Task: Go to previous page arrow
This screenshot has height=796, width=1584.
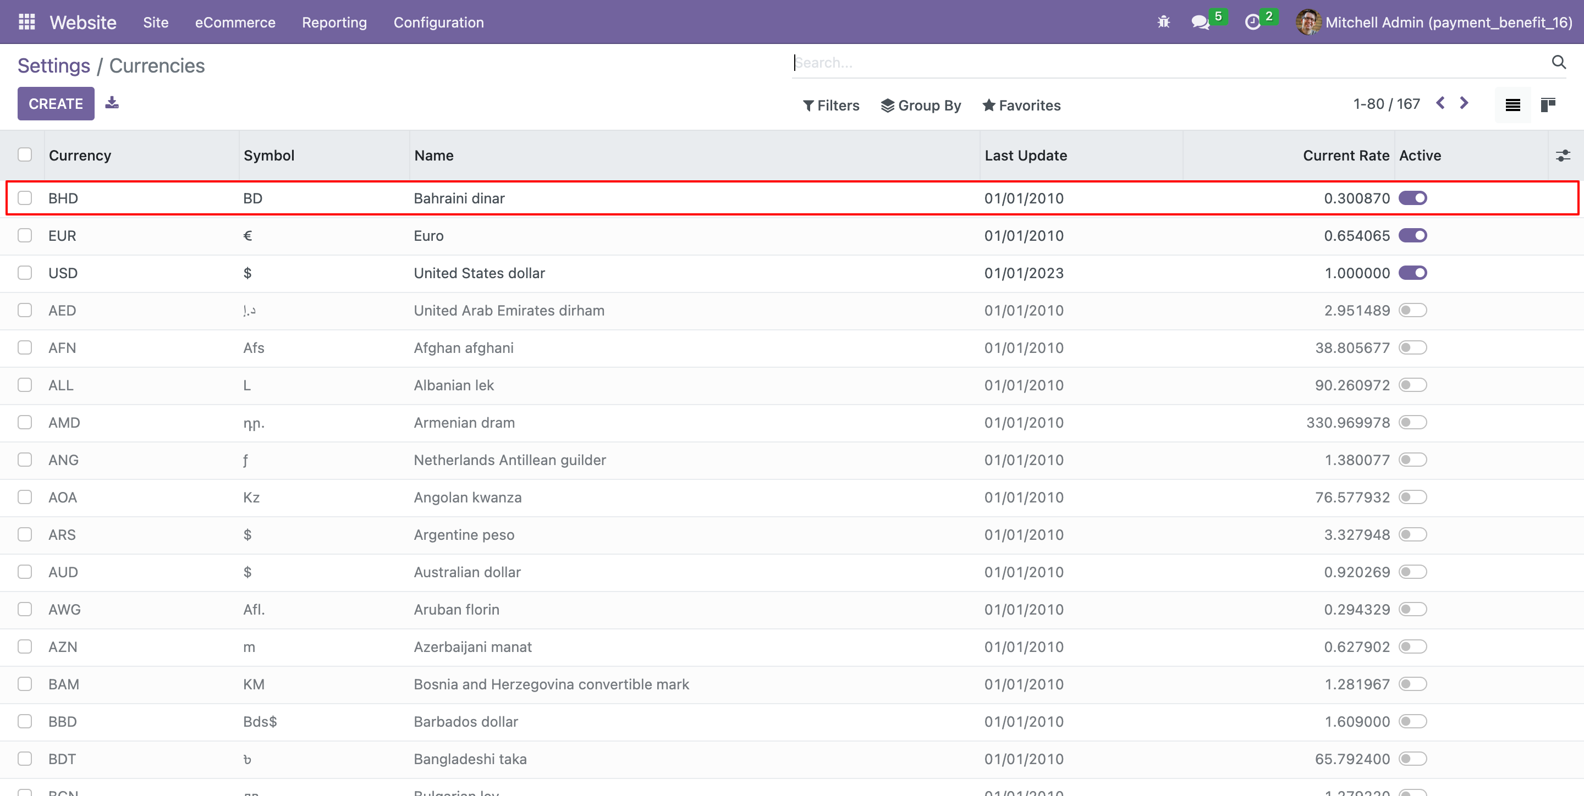Action: tap(1440, 103)
